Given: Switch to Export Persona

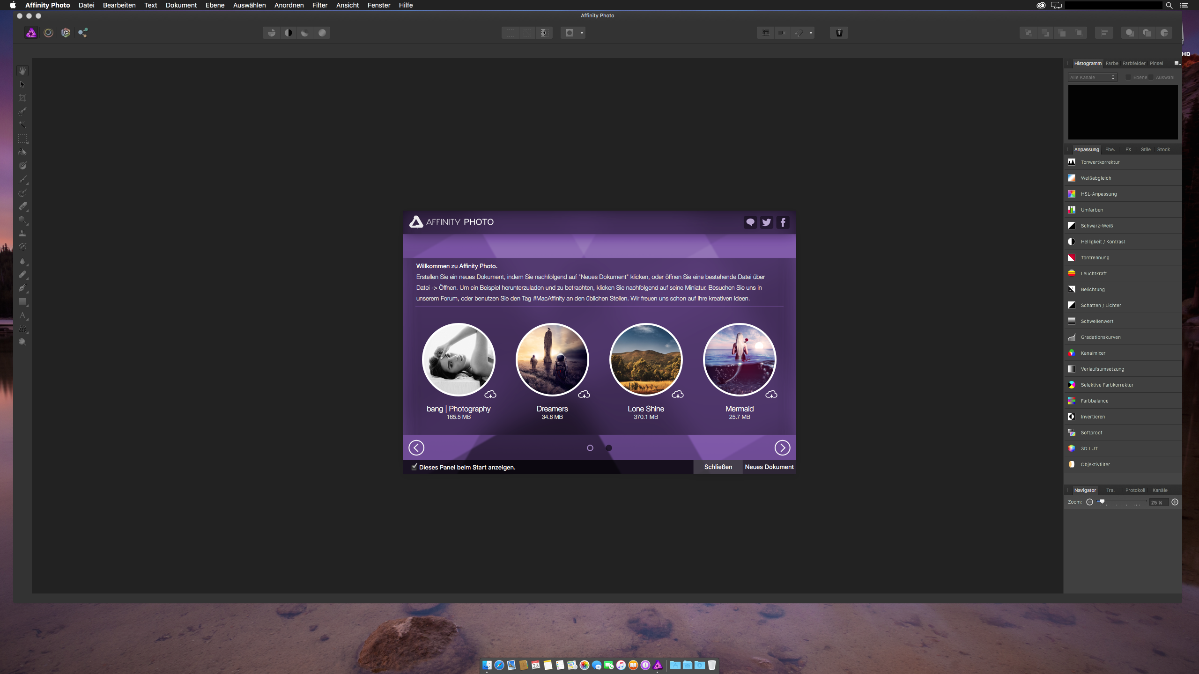Looking at the screenshot, I should (x=83, y=33).
